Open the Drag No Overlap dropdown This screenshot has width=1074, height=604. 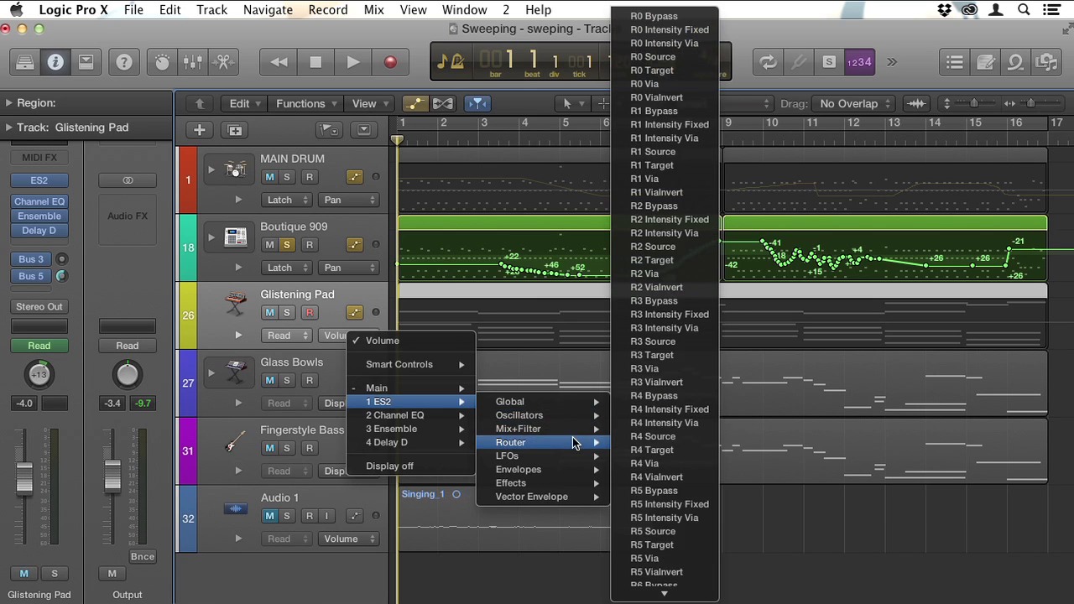854,103
